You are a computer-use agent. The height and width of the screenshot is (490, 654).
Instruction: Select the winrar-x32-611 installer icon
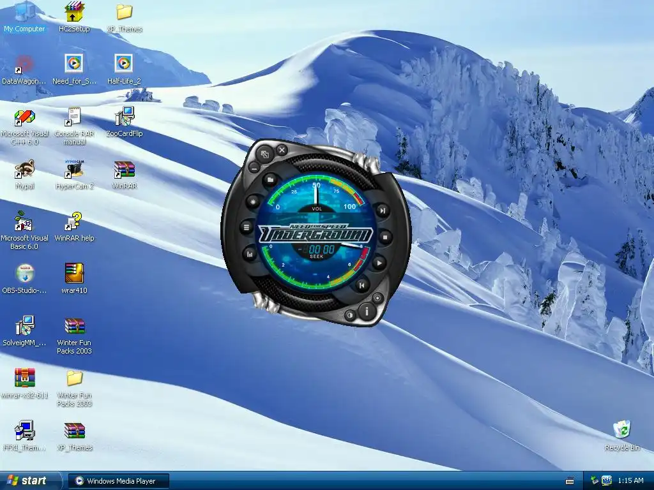24,384
